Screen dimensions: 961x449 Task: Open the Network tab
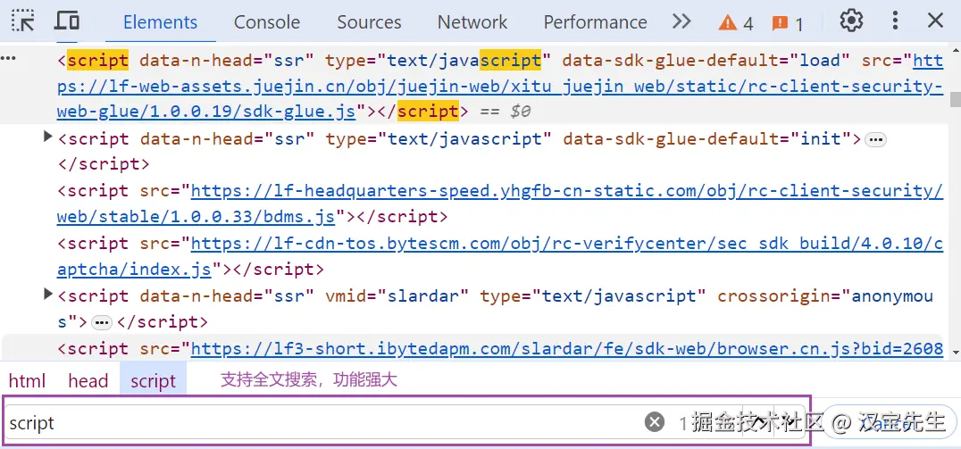click(472, 22)
